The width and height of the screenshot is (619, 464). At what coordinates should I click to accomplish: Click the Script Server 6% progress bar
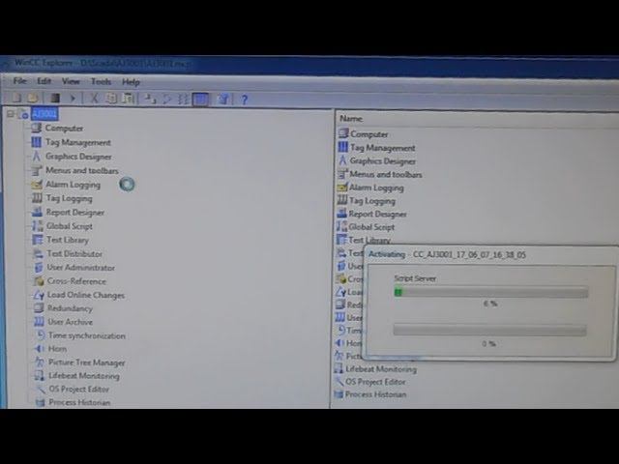[491, 292]
